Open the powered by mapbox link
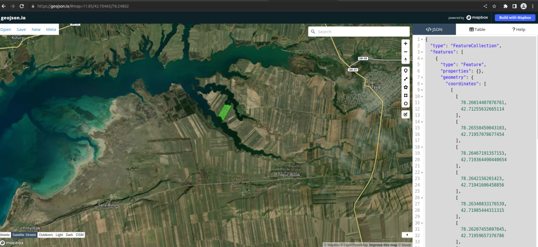The height and width of the screenshot is (247, 538). pos(469,18)
